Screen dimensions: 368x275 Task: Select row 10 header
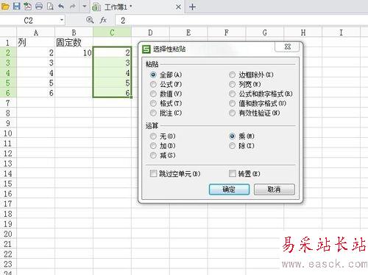(x=8, y=133)
